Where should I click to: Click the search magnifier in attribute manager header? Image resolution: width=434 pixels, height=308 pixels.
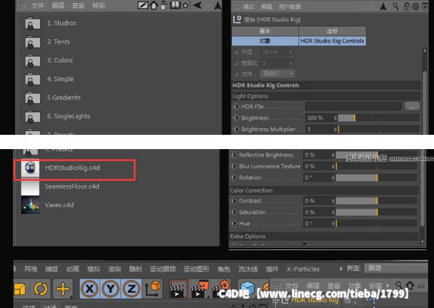click(x=396, y=6)
